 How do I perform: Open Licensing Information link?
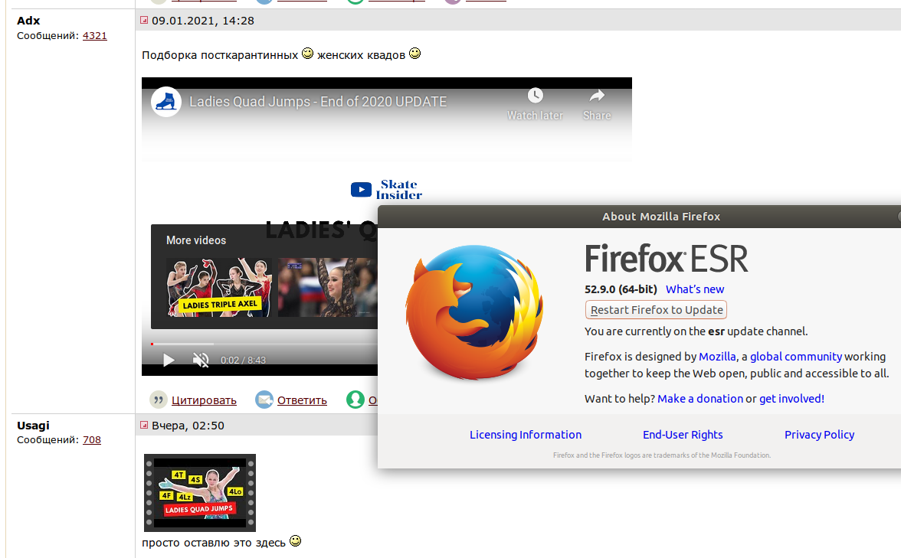(x=526, y=435)
